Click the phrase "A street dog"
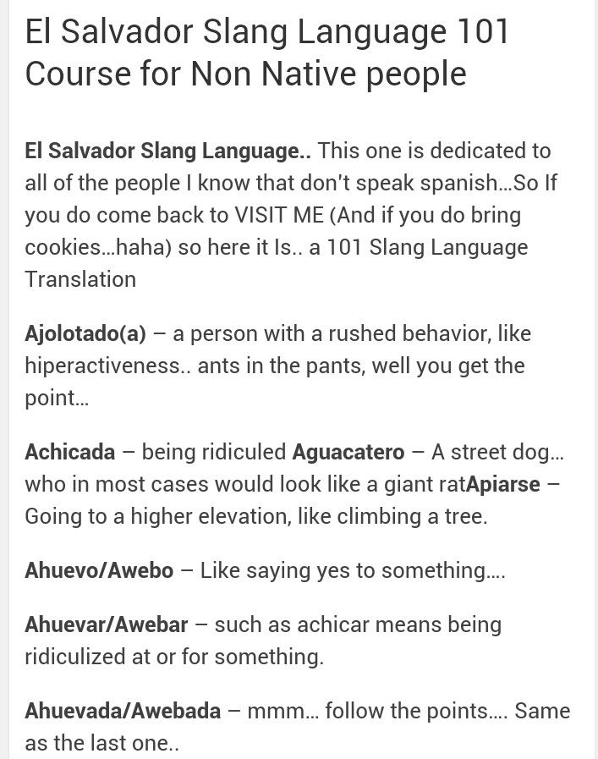Viewport: 598px width, 759px height. (491, 452)
